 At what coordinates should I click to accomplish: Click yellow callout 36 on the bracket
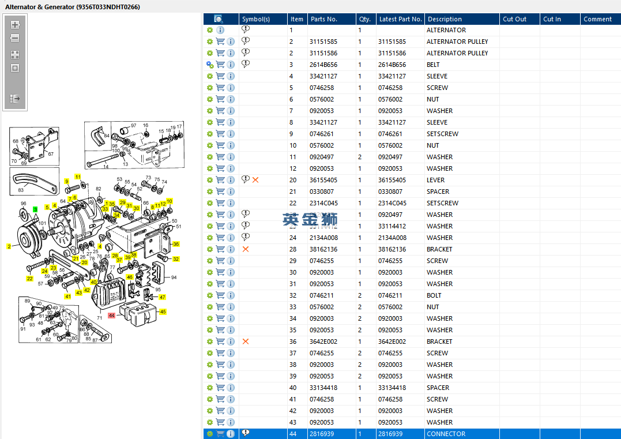click(176, 244)
